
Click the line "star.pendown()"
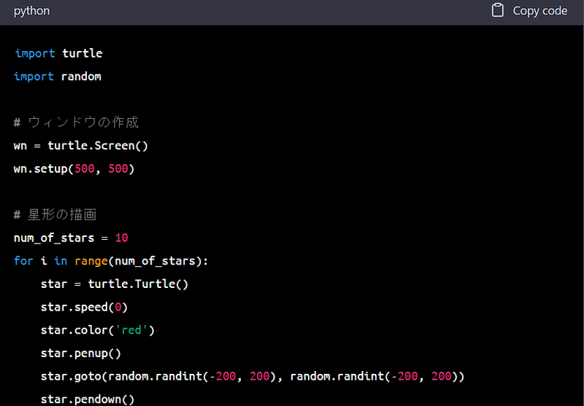(x=88, y=399)
